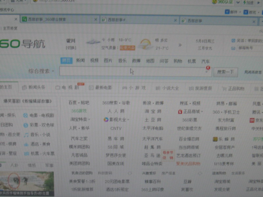Click the 360 search tab favicon
263x197 pixels.
[24, 19]
